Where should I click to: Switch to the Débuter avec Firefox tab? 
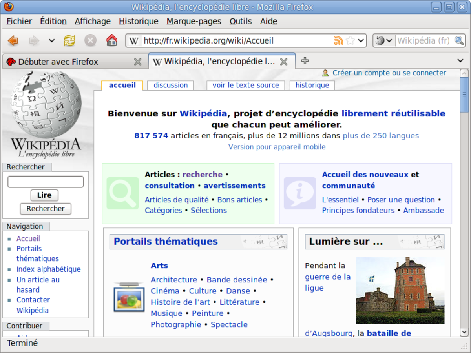click(x=75, y=62)
